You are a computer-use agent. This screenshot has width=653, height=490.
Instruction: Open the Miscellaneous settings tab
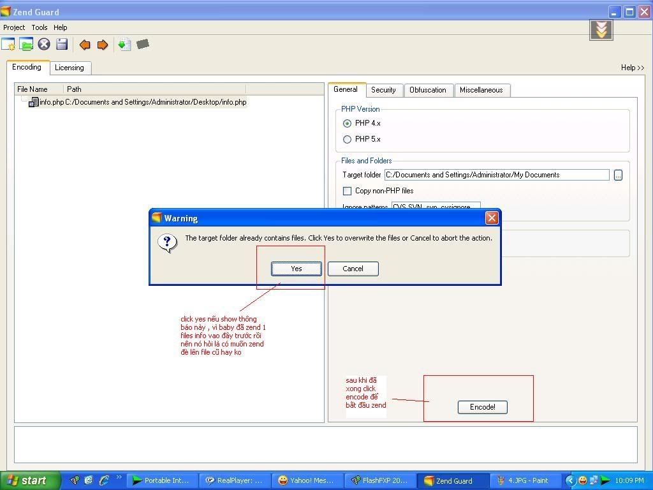481,90
